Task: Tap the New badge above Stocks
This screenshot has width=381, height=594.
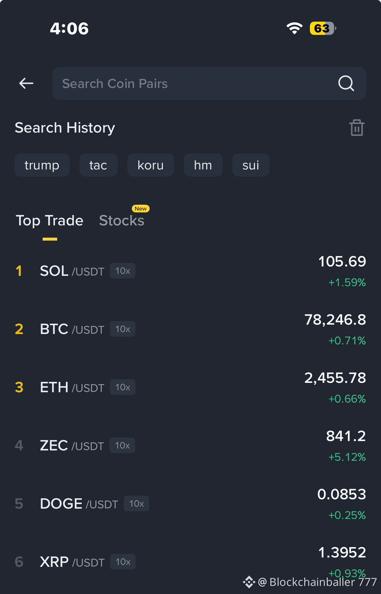Action: 141,208
